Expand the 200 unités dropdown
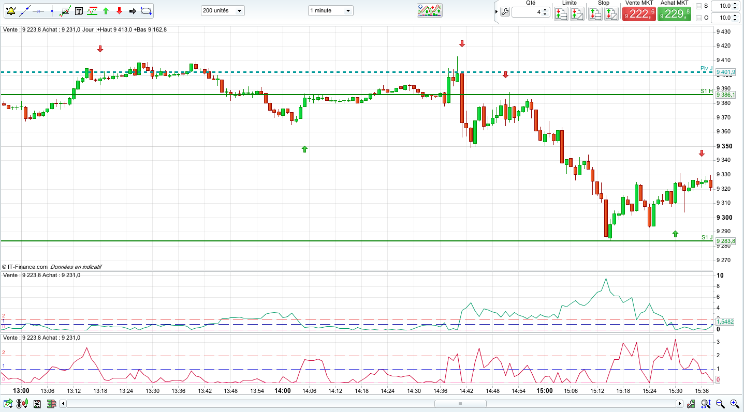The width and height of the screenshot is (744, 412). tap(223, 10)
